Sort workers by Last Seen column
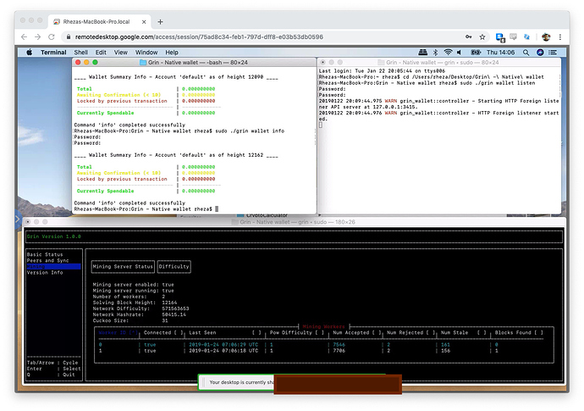Screen dimensions: 584x411 (x=224, y=332)
